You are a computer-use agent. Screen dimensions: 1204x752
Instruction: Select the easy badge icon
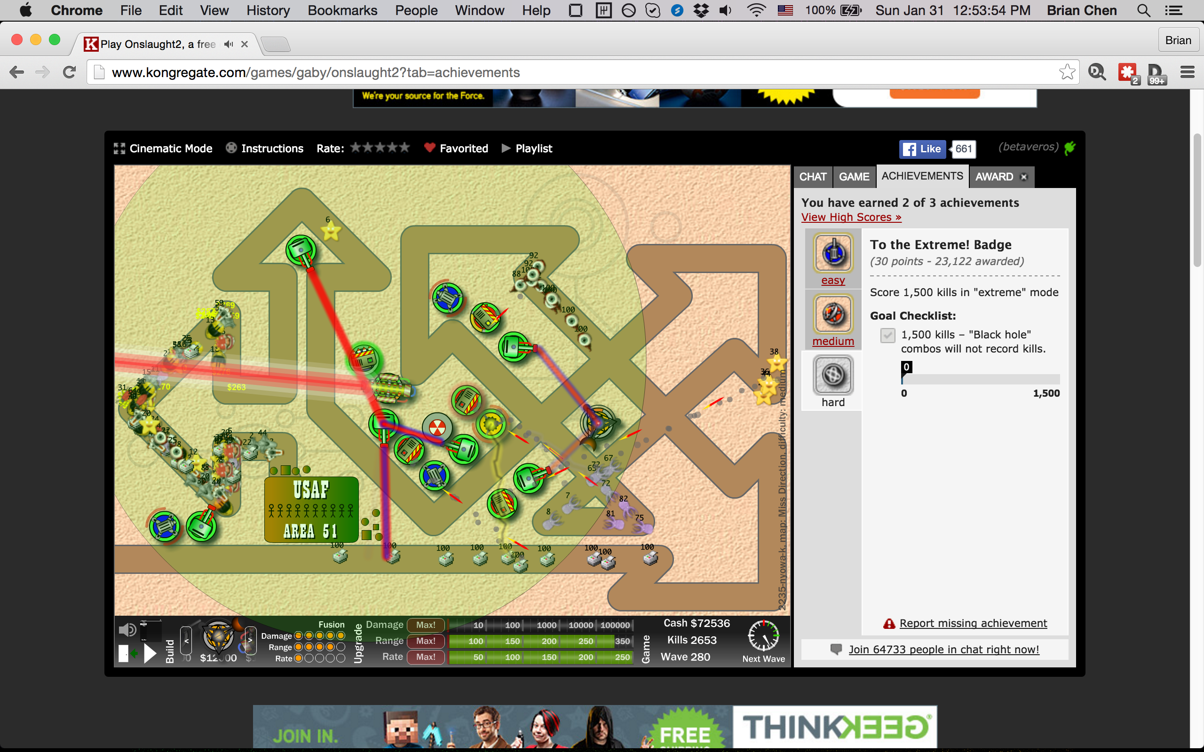(833, 253)
